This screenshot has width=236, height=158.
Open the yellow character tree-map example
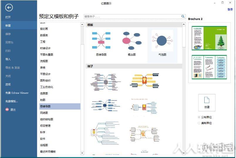point(105,132)
